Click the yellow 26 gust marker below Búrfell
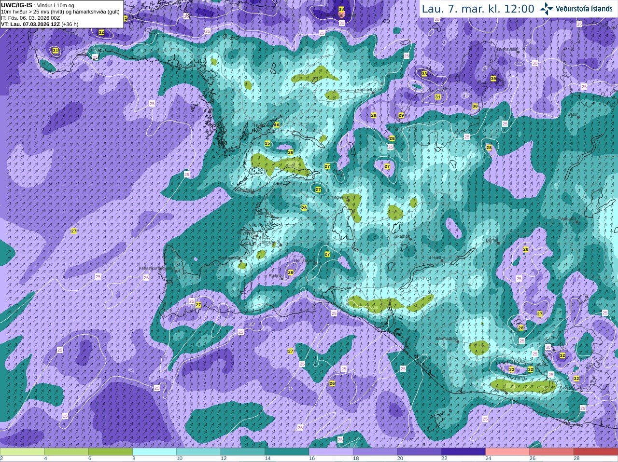This screenshot has height=462, width=618. [526, 249]
